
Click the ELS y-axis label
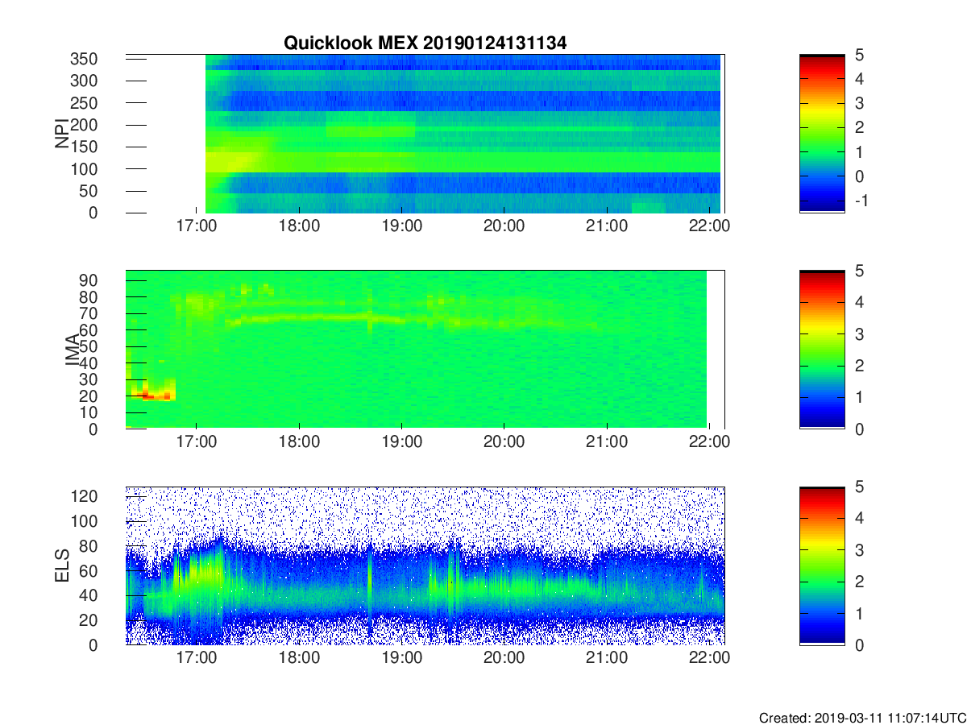point(62,565)
